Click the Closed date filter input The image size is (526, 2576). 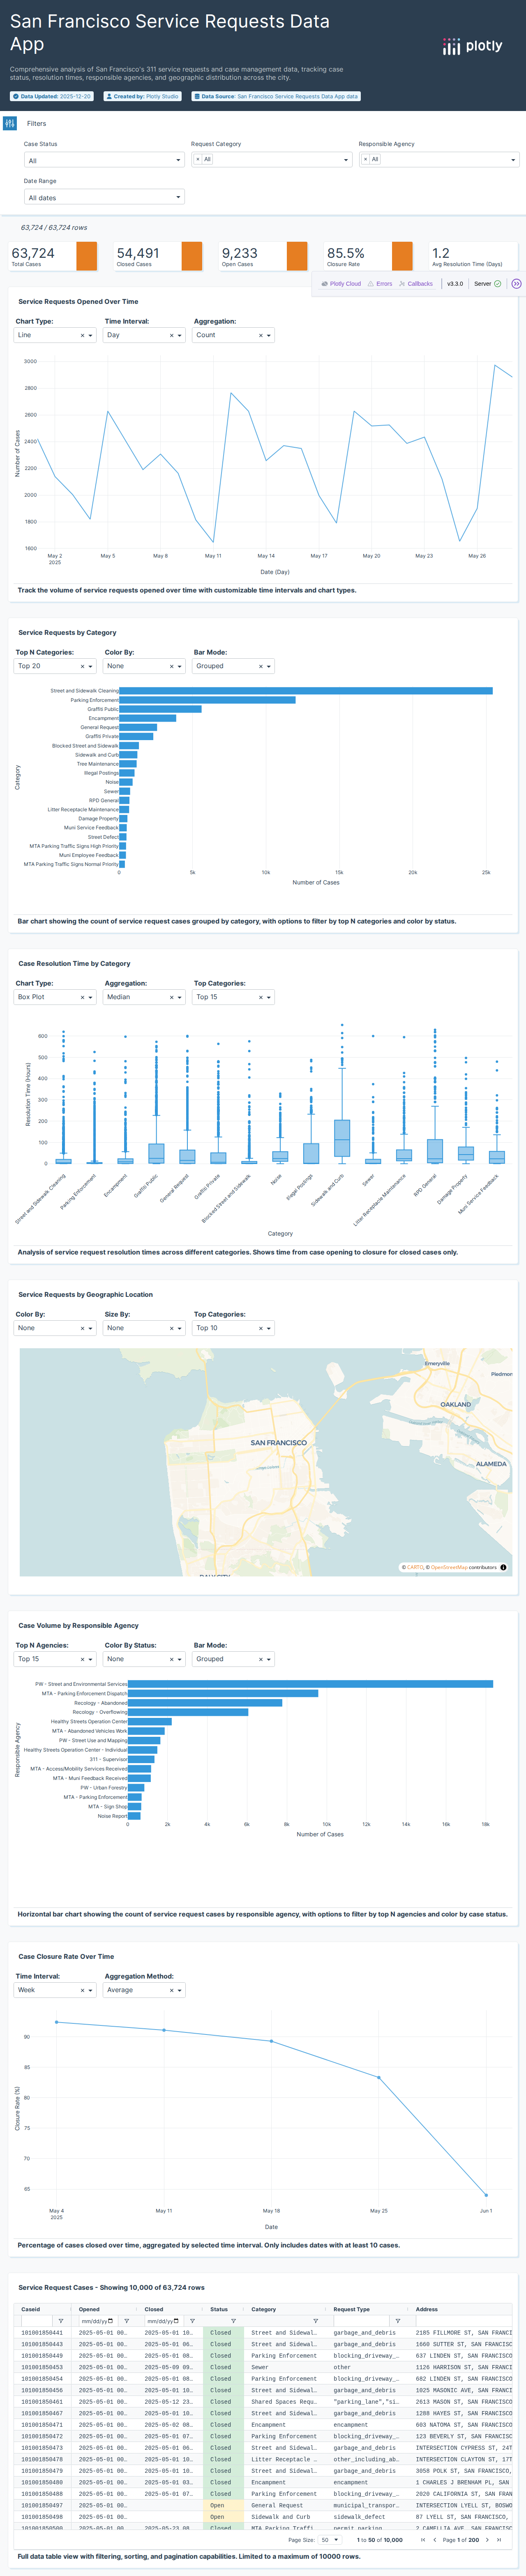[163, 2321]
